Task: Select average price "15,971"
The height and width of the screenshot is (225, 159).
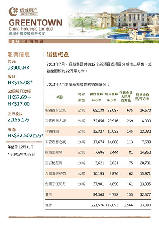Action: point(145,173)
